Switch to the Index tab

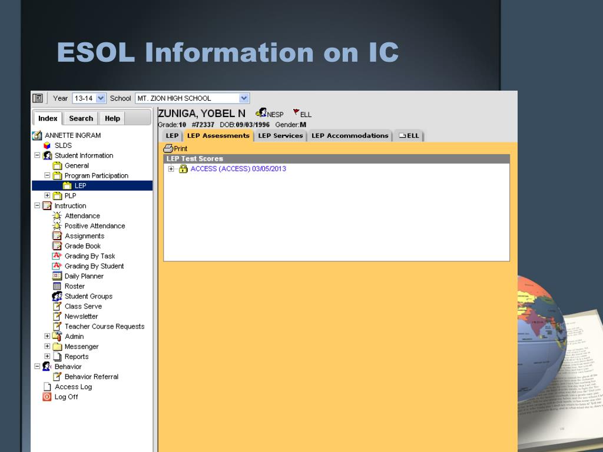48,118
